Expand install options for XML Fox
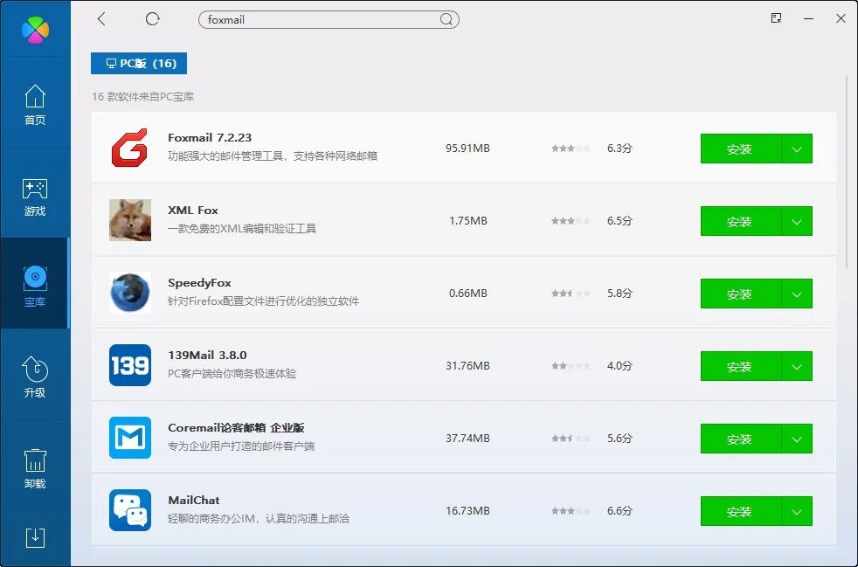The height and width of the screenshot is (567, 858). 797,221
